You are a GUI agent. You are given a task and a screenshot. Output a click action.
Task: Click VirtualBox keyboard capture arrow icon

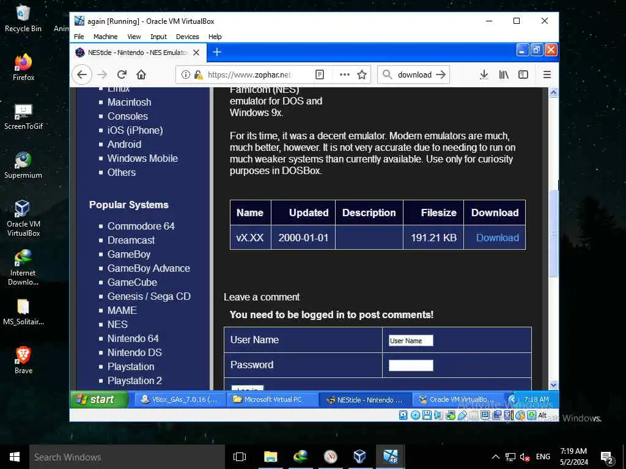point(532,415)
